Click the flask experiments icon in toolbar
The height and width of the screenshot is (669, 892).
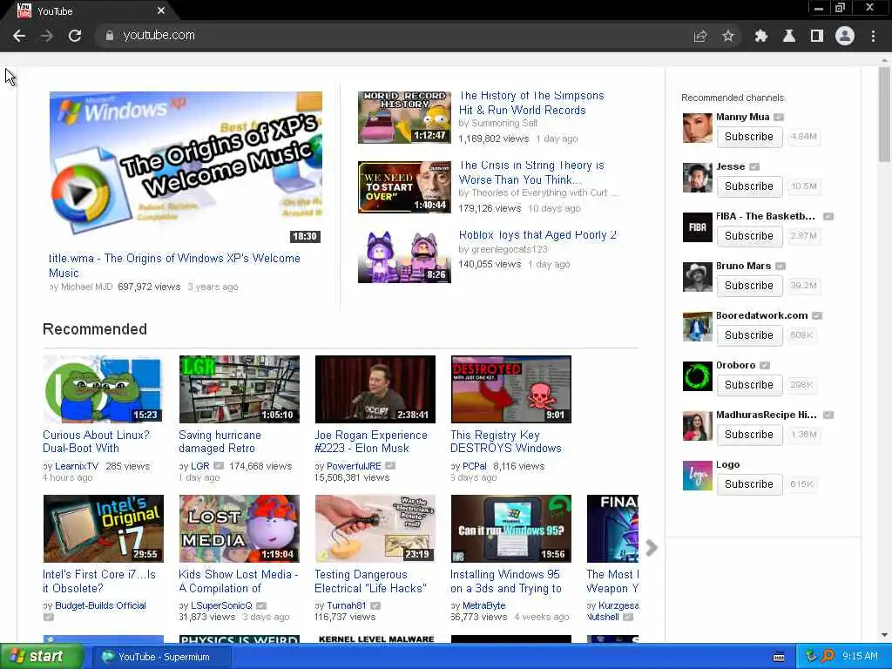(x=789, y=36)
